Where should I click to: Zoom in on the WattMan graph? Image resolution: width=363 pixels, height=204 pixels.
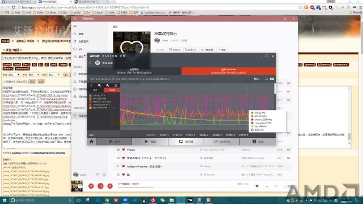point(99,86)
